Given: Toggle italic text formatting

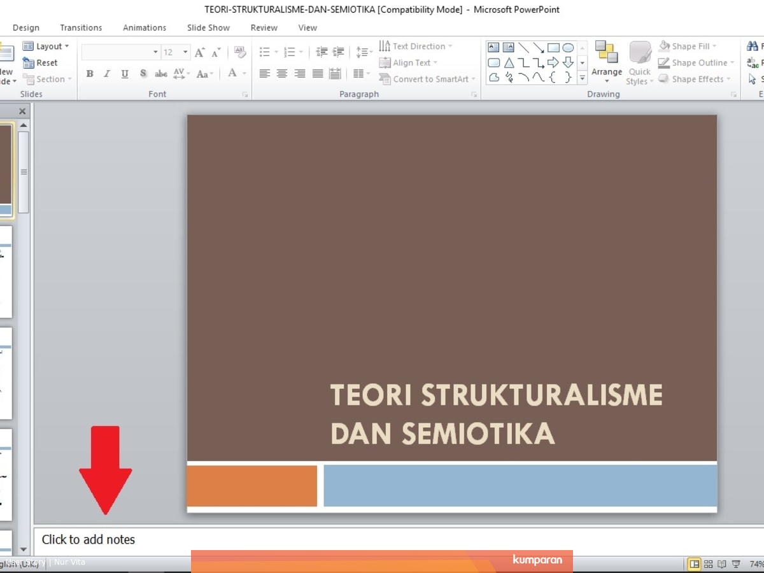Looking at the screenshot, I should pos(107,74).
